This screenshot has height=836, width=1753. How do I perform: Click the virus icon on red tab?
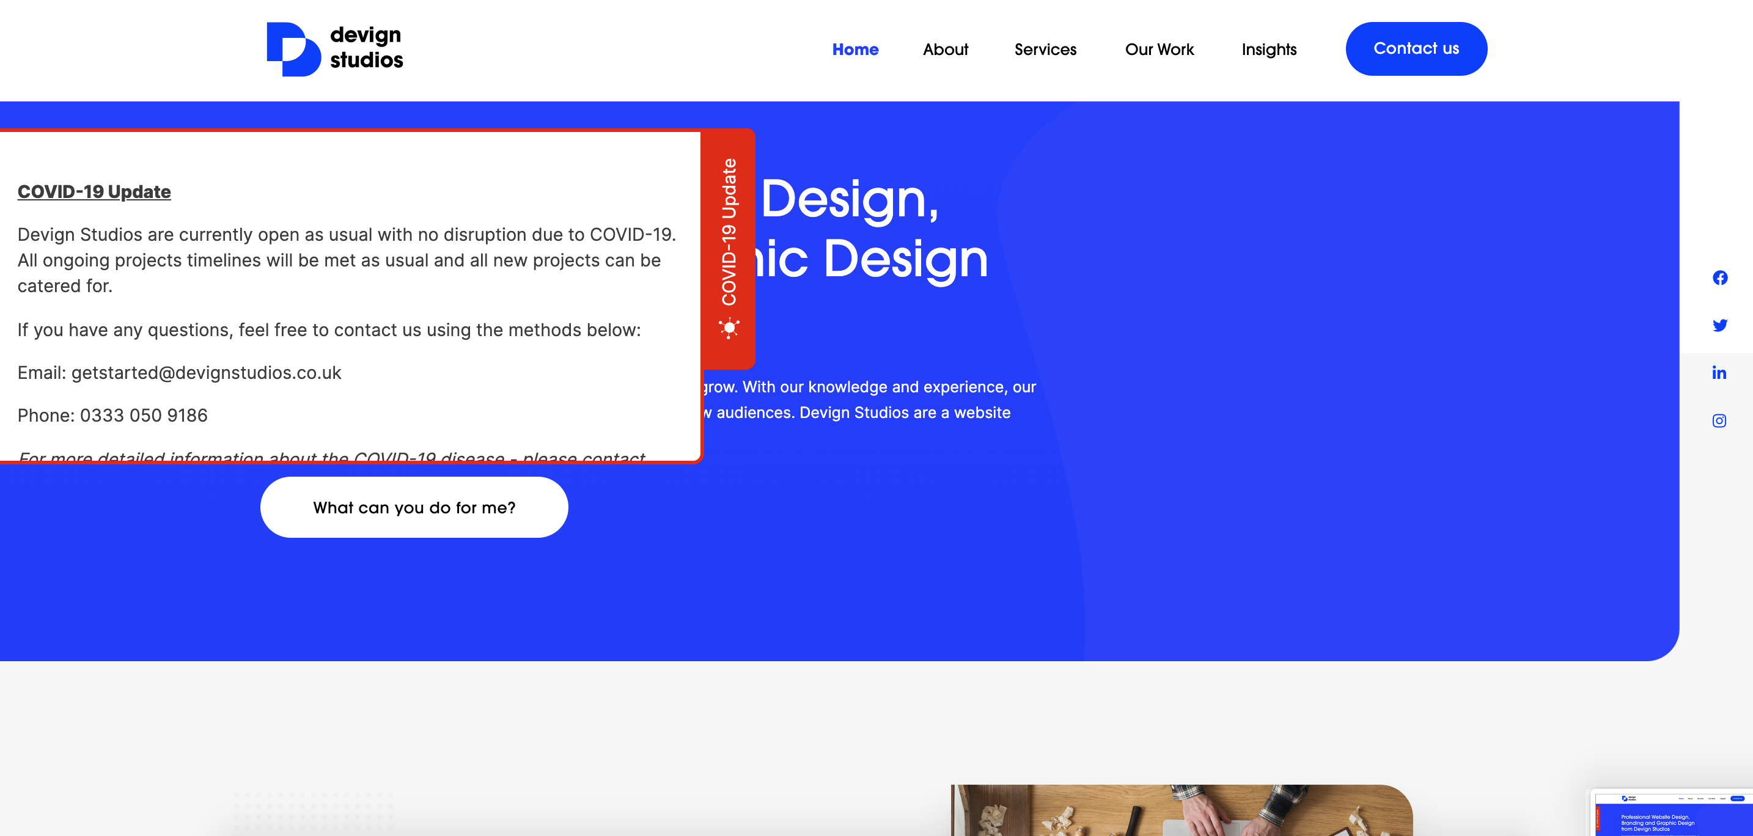[729, 329]
